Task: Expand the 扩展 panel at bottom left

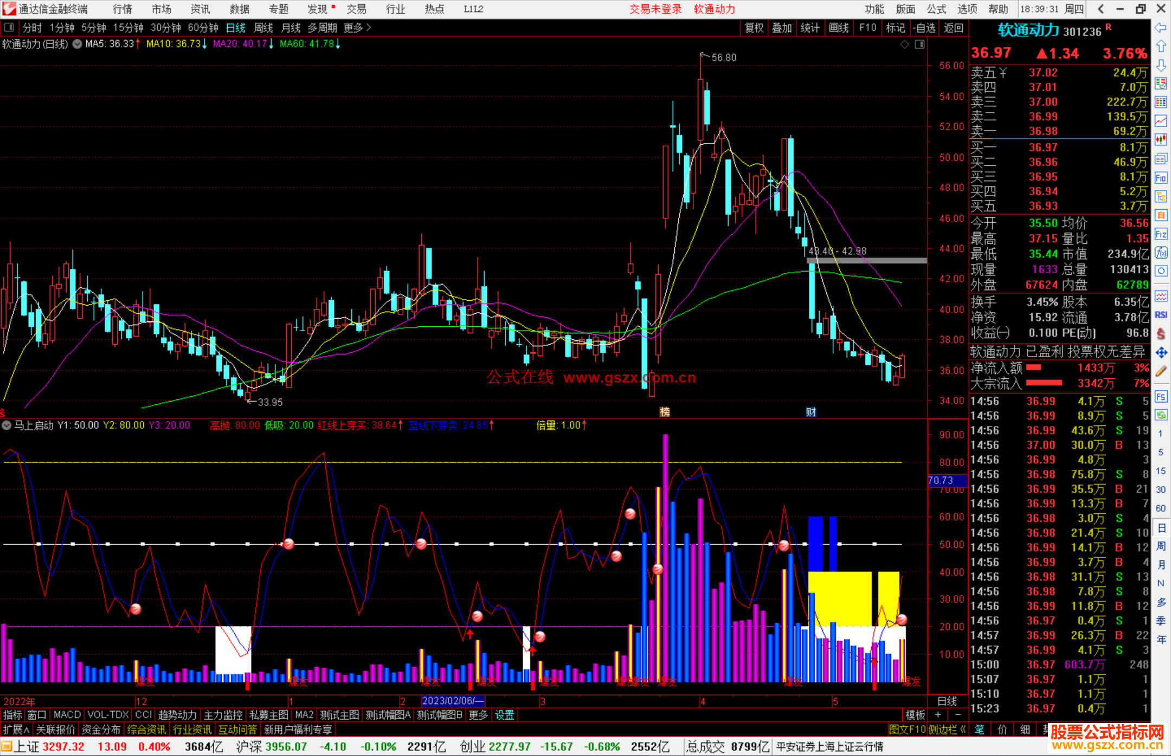Action: point(16,729)
